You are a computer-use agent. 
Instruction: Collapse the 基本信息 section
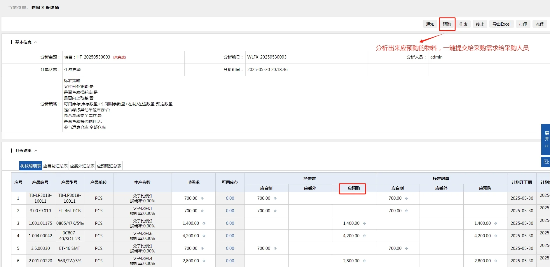pos(36,42)
